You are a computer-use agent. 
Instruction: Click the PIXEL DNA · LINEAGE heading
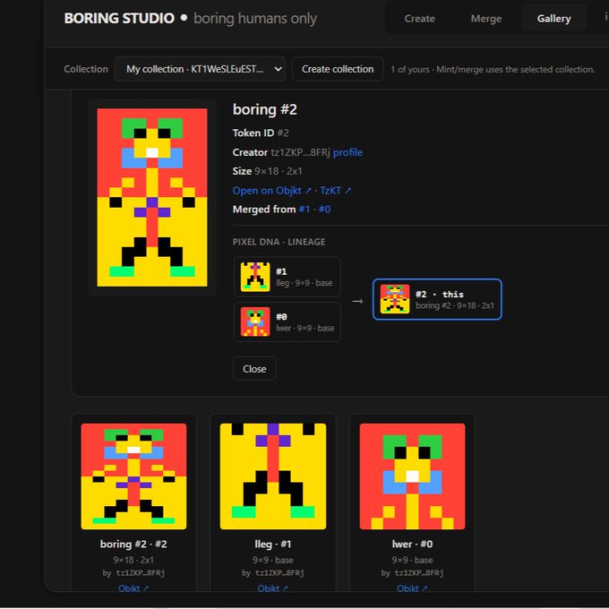(279, 242)
